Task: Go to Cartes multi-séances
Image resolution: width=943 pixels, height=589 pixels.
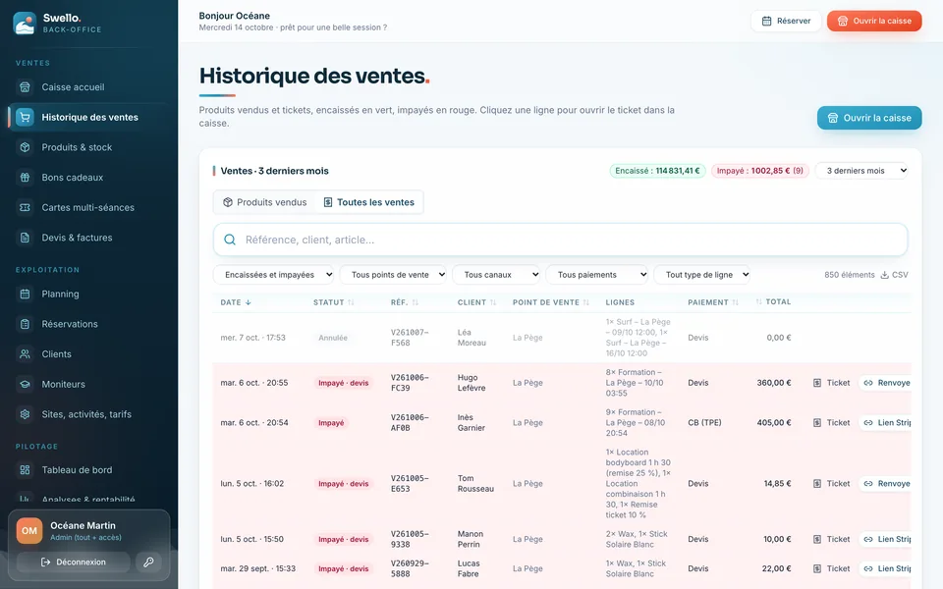Action: pos(89,207)
